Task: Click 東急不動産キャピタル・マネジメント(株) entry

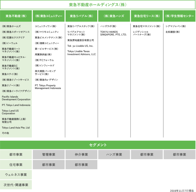Action: tap(14, 59)
